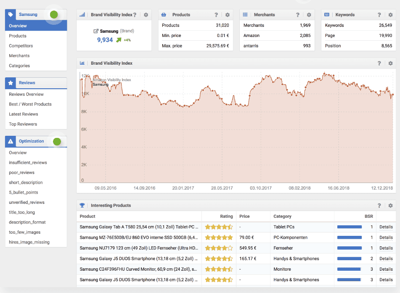Open settings gear of Brand Visibility Index card
This screenshot has width=400, height=293.
(146, 15)
